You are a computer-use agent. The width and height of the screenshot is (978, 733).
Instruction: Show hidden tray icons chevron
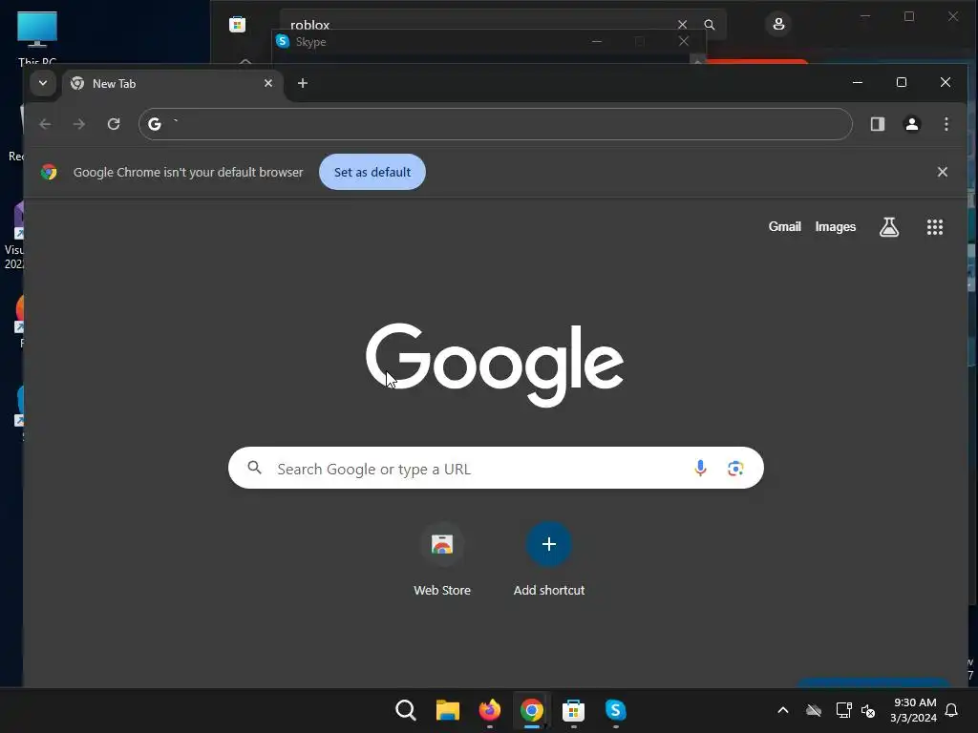(x=783, y=710)
